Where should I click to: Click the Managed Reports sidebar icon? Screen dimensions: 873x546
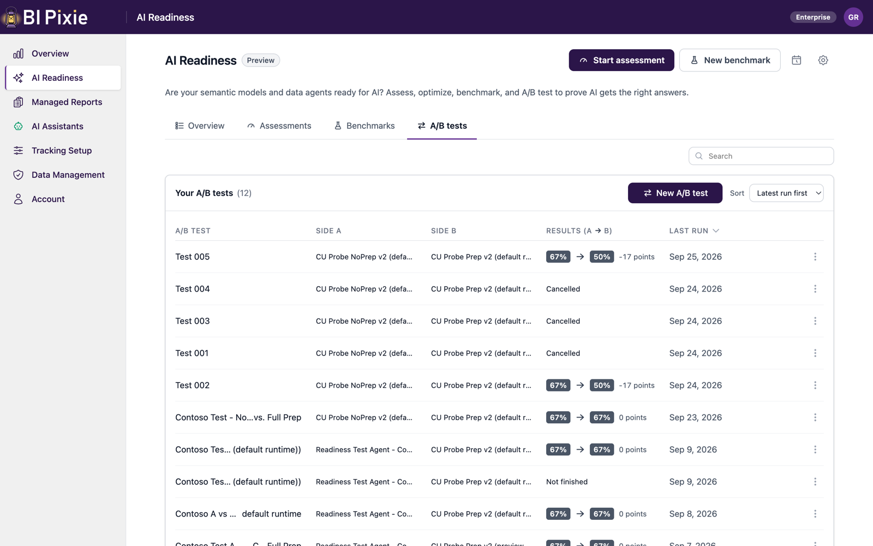(x=19, y=102)
